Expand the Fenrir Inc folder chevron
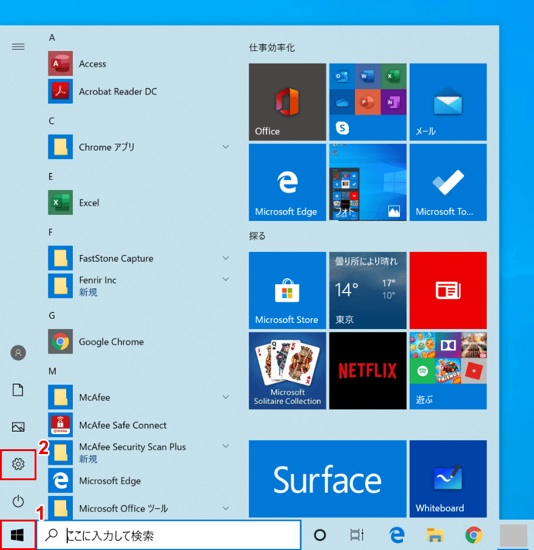The width and height of the screenshot is (534, 550). (x=226, y=279)
